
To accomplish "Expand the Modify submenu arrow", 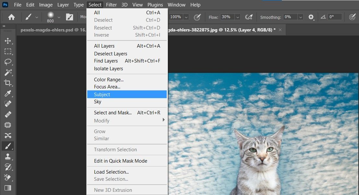I will (163, 120).
